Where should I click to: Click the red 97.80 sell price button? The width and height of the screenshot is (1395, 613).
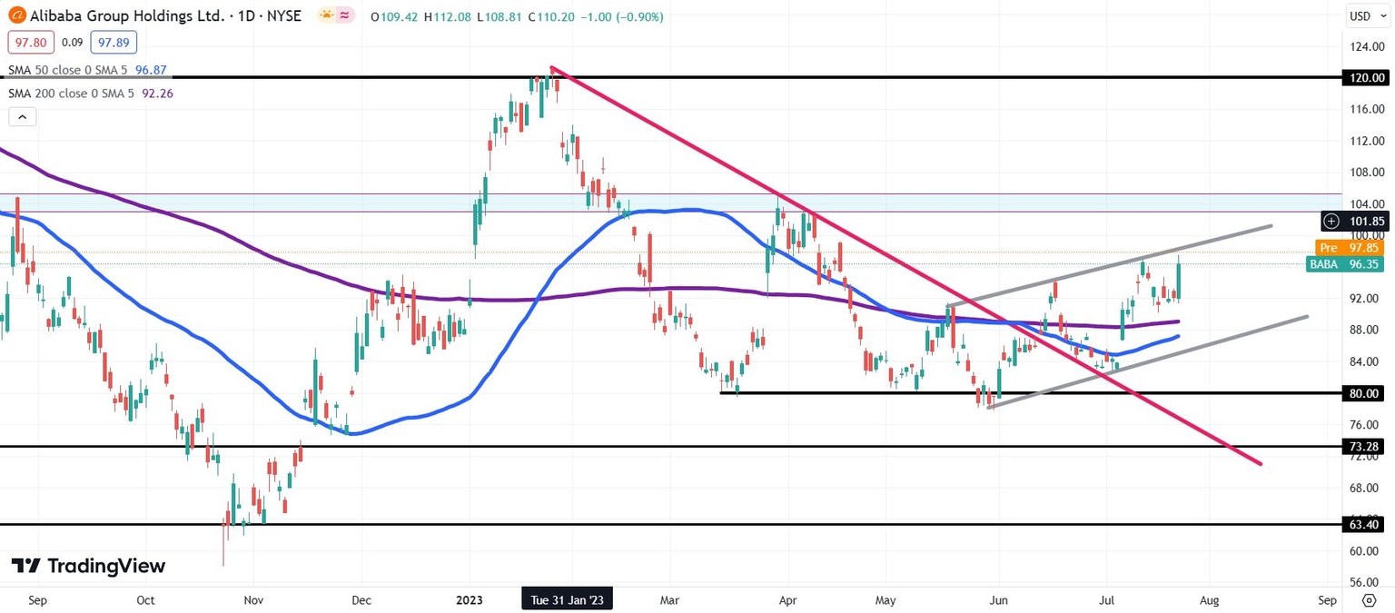[x=31, y=43]
